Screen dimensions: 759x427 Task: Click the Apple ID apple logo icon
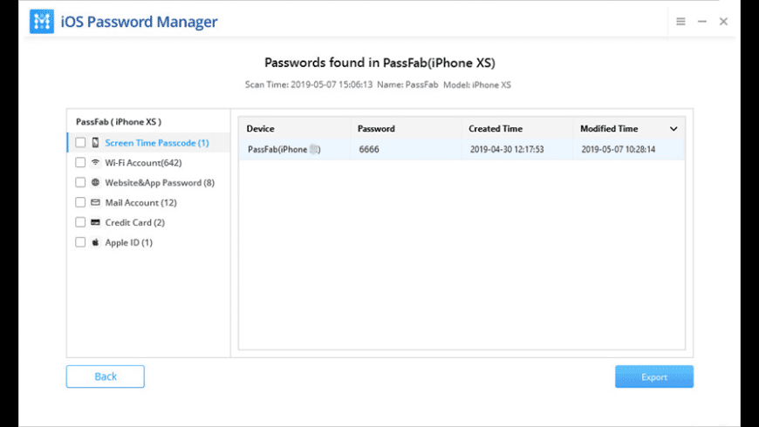click(x=95, y=242)
